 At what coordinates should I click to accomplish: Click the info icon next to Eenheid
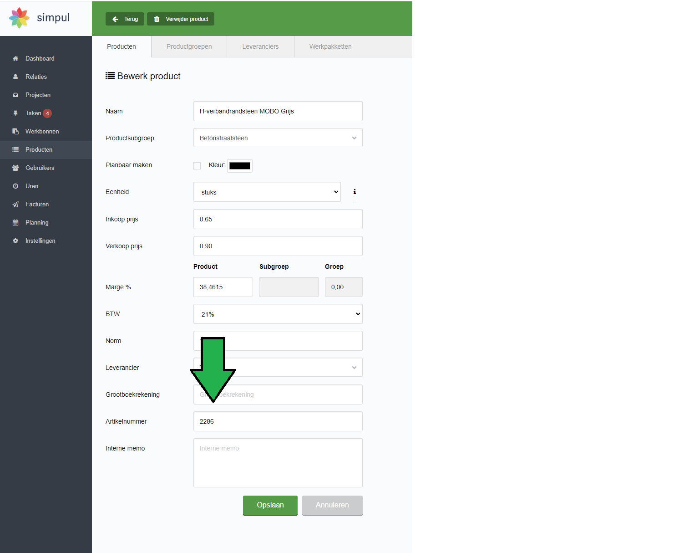click(355, 192)
